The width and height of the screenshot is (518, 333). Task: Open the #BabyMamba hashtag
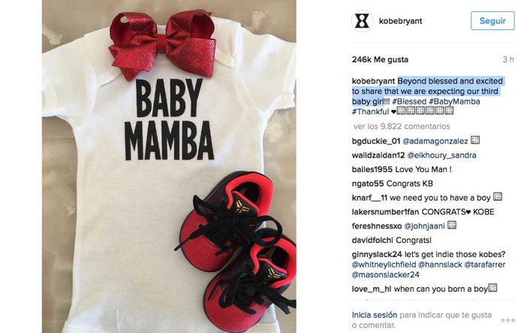pos(454,101)
